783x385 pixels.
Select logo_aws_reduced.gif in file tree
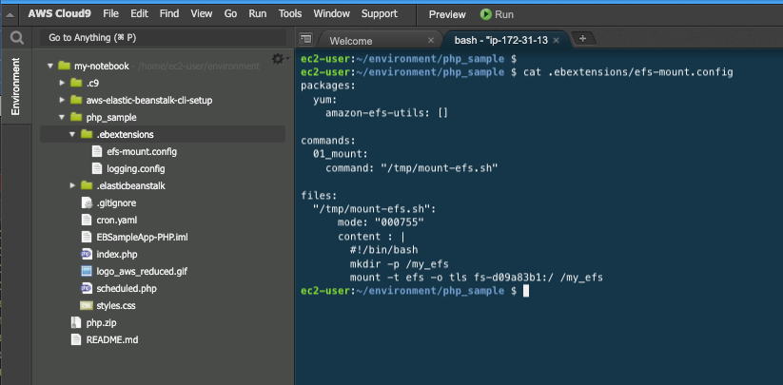(142, 271)
